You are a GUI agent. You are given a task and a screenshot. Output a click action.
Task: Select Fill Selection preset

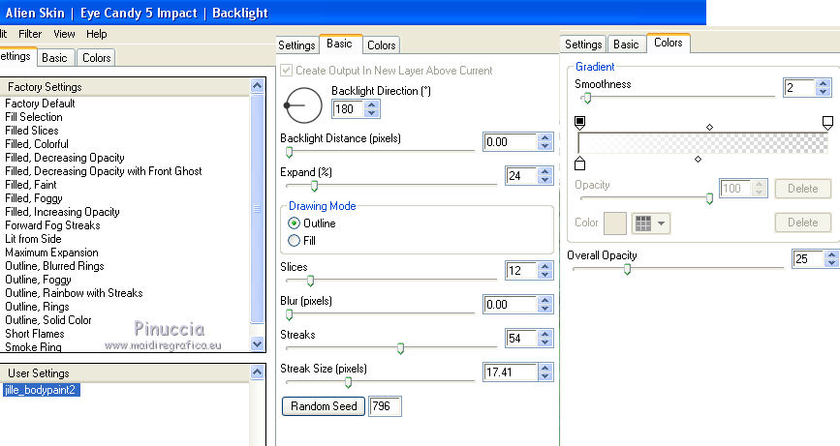coord(34,117)
